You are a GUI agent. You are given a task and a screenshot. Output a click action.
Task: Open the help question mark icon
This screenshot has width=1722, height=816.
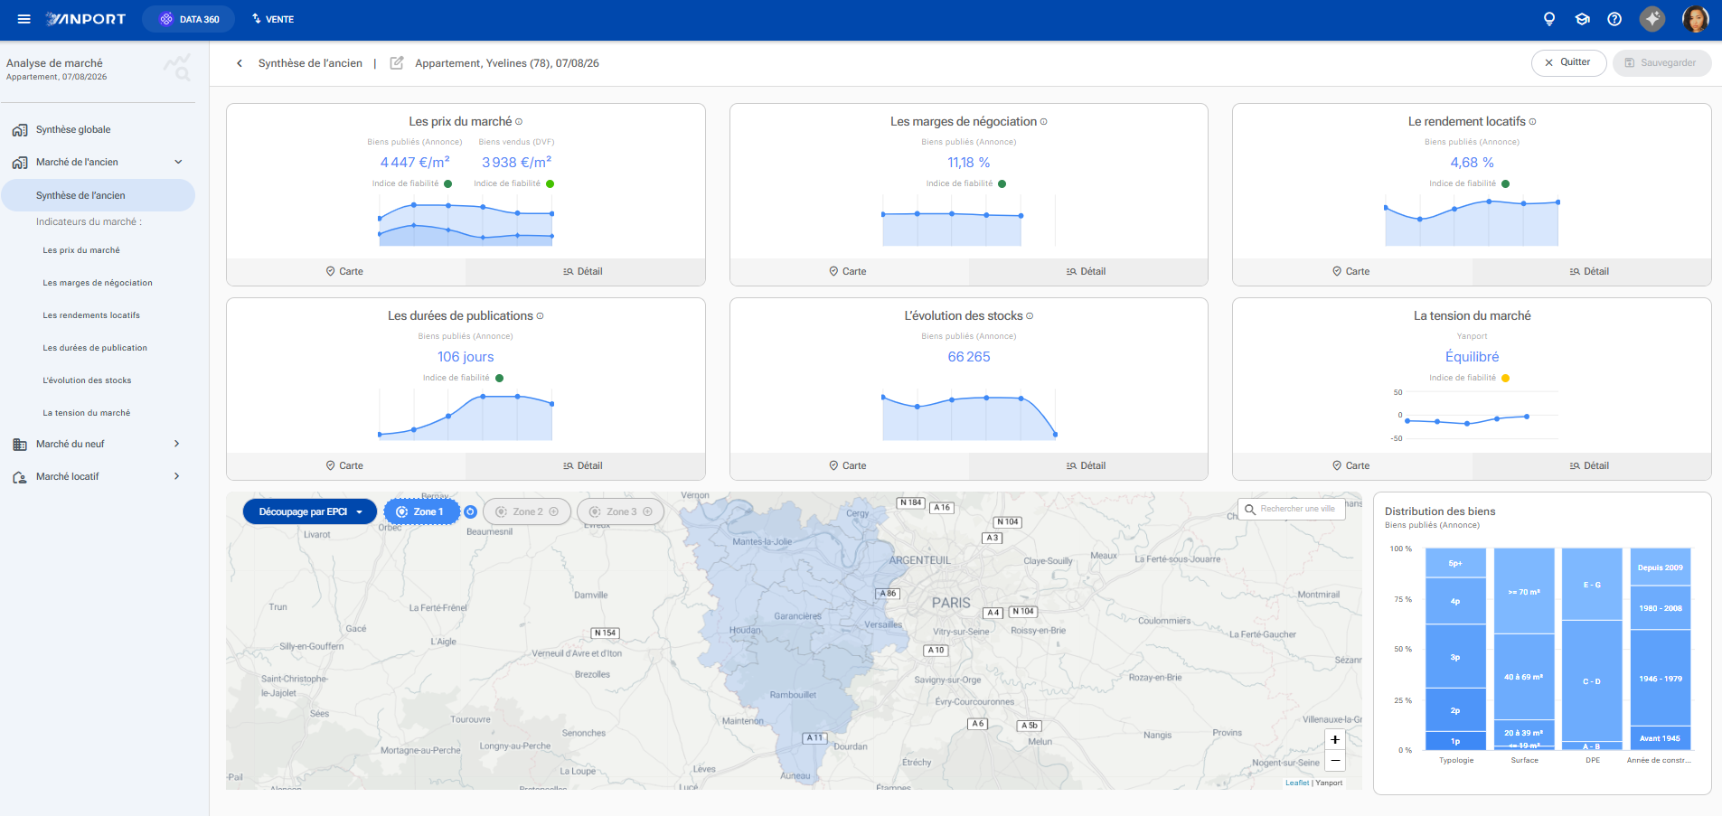(x=1614, y=19)
